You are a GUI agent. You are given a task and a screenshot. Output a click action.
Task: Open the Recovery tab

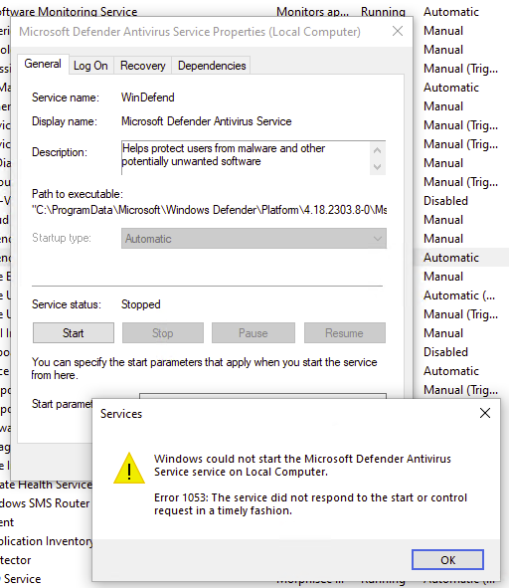point(143,66)
